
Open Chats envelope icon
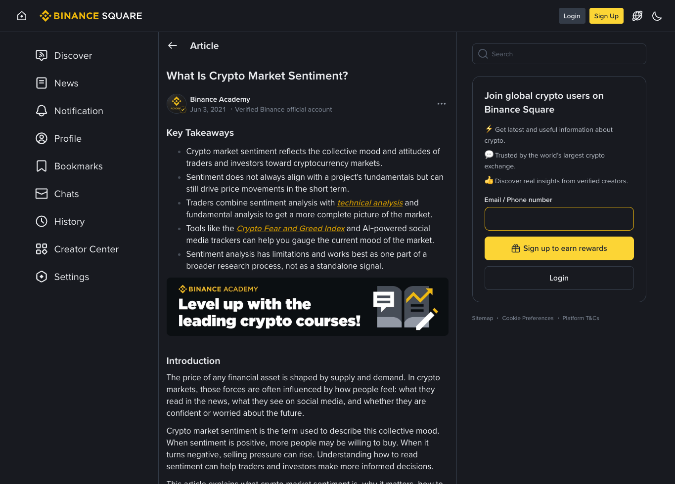tap(42, 194)
